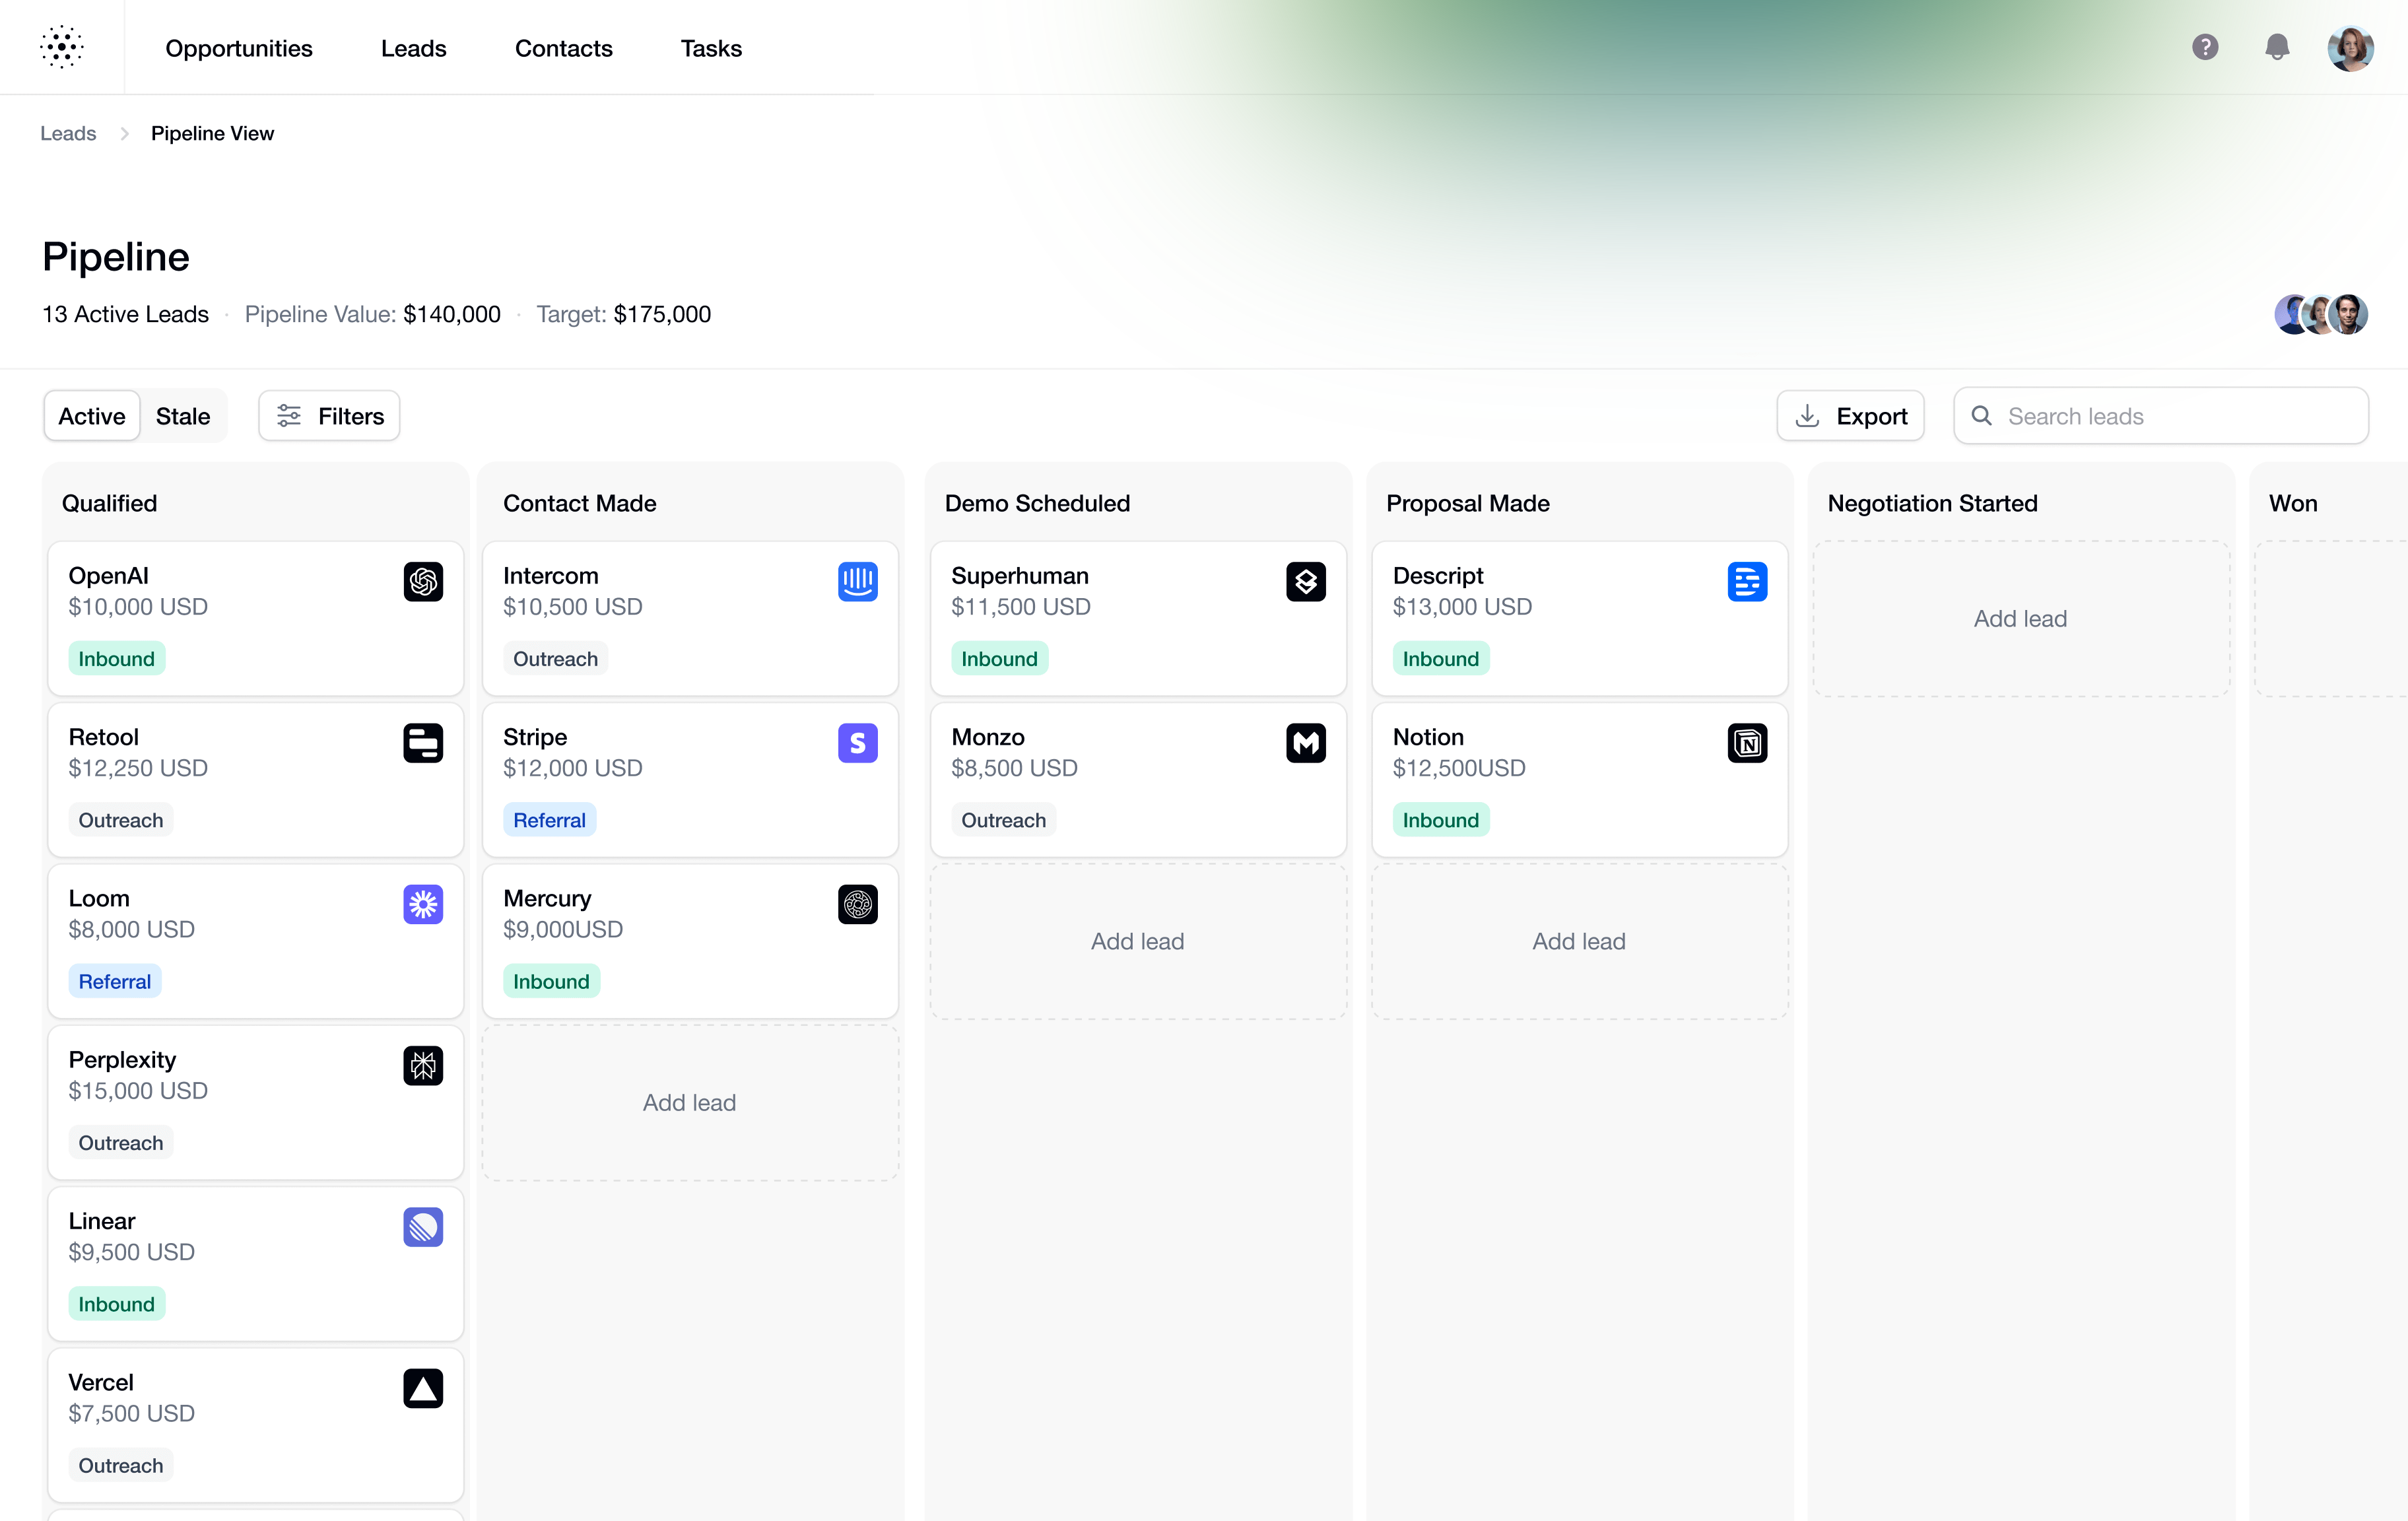Click the Inbound tag on Superhuman card
Screen dimensions: 2408x1521
coord(1000,659)
